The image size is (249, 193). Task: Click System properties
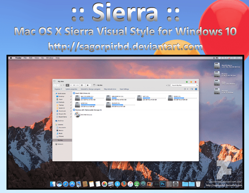pyautogui.click(x=71, y=89)
